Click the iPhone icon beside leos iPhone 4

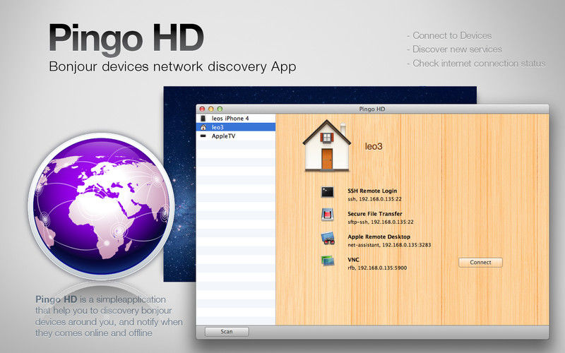(203, 118)
